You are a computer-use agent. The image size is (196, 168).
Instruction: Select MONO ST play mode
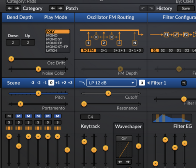point(57,39)
